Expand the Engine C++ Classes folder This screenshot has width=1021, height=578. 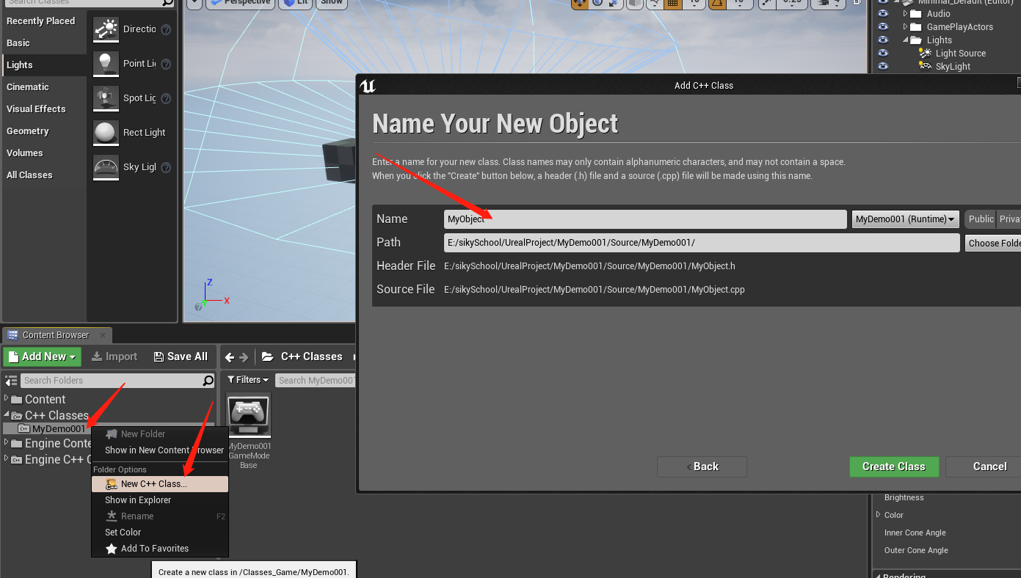point(7,459)
